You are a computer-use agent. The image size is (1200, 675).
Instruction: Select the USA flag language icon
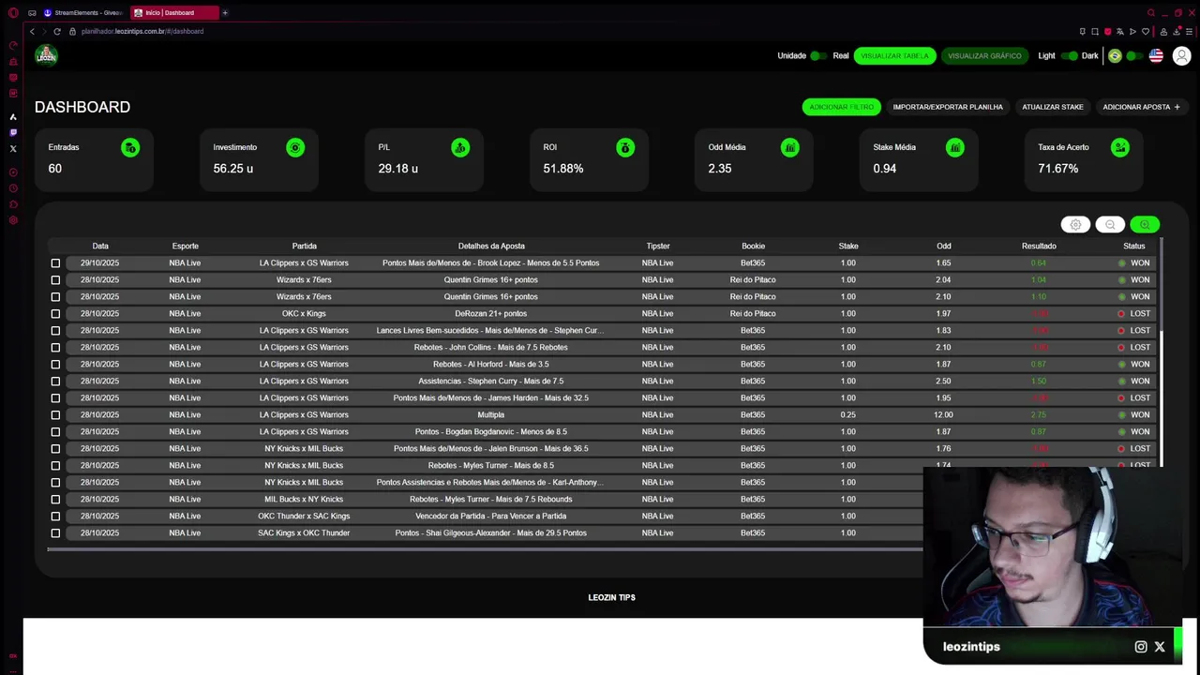(x=1156, y=56)
